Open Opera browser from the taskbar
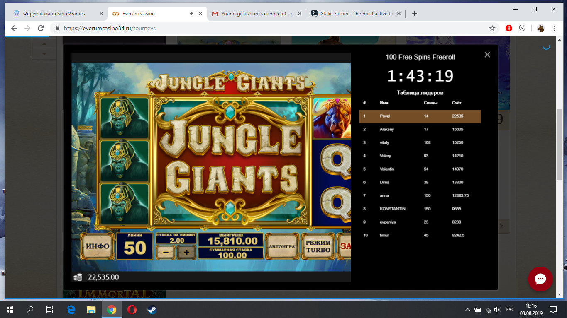567x318 pixels. tap(132, 309)
